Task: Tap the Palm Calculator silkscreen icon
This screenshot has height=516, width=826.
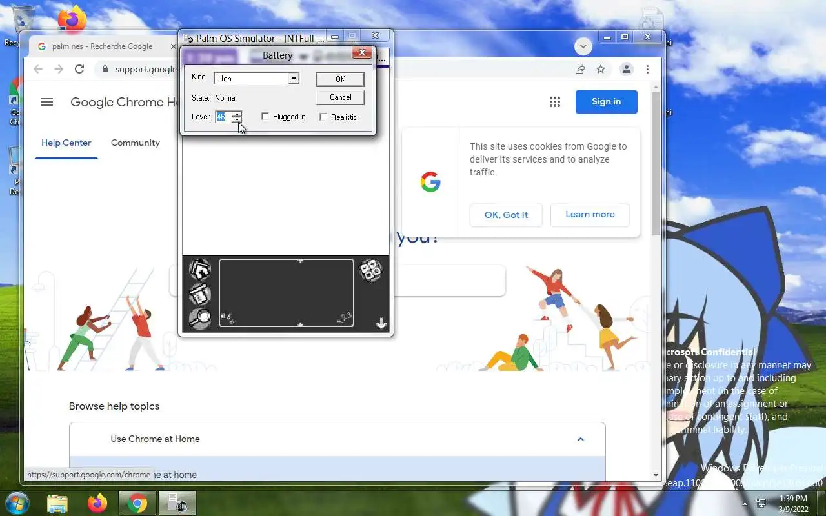Action: (371, 270)
